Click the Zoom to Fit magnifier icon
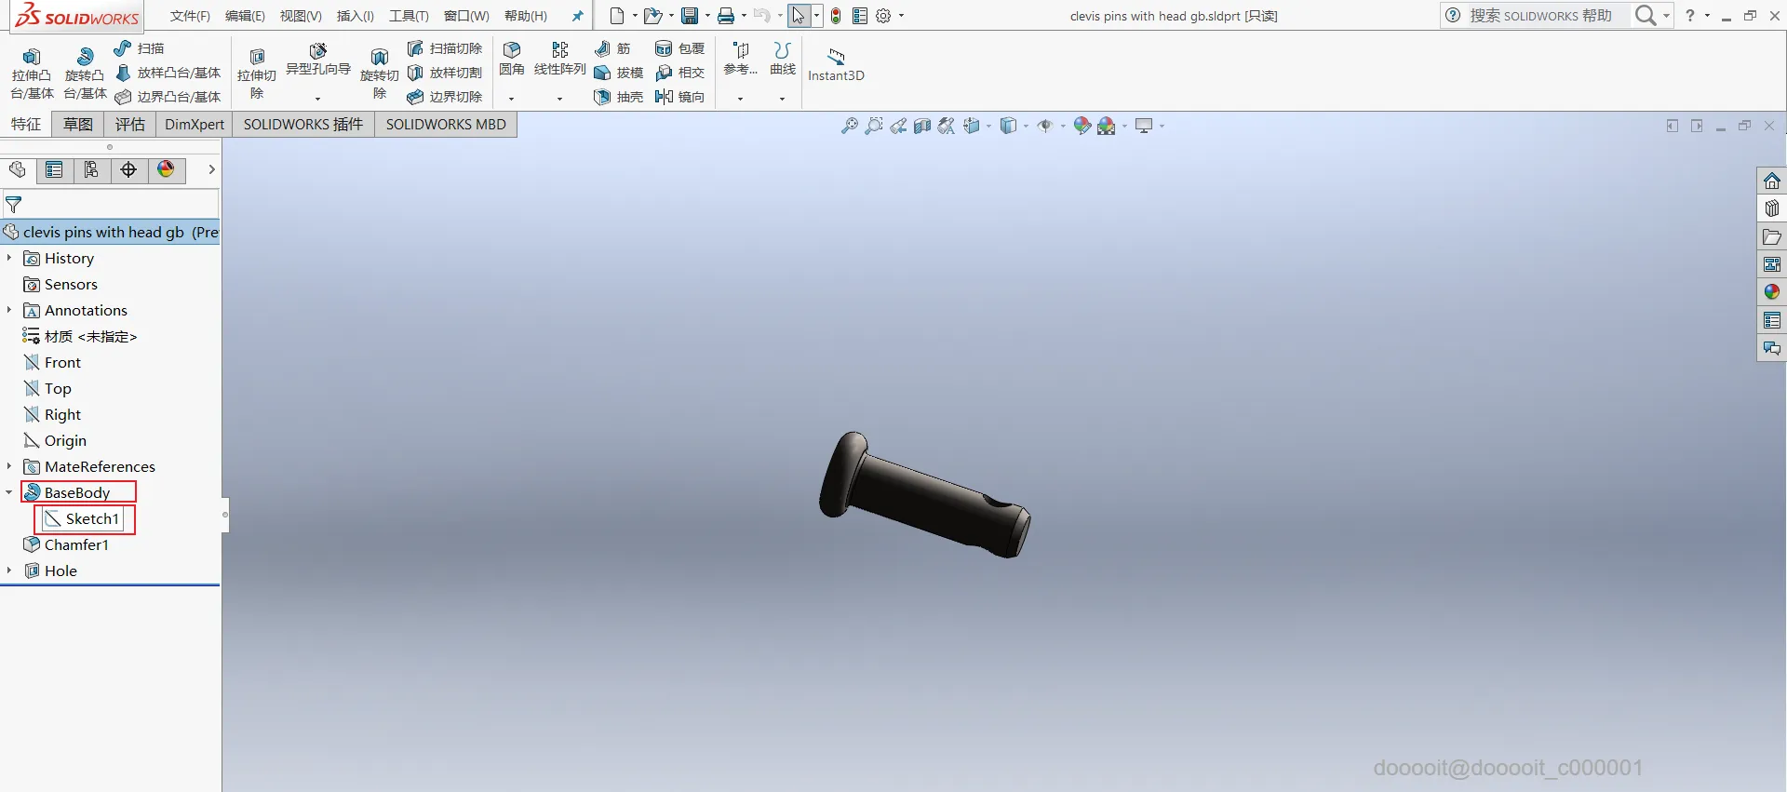Screen dimensions: 1787x792 click(849, 126)
